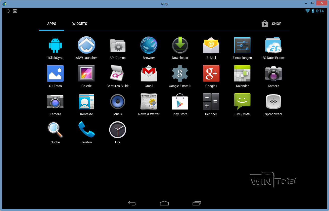Open the Suche search app

(x=55, y=130)
